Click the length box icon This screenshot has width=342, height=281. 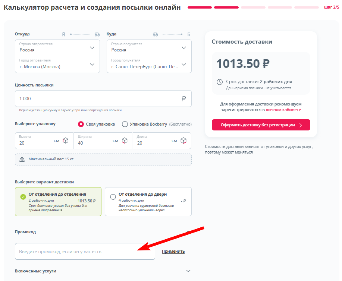183,140
